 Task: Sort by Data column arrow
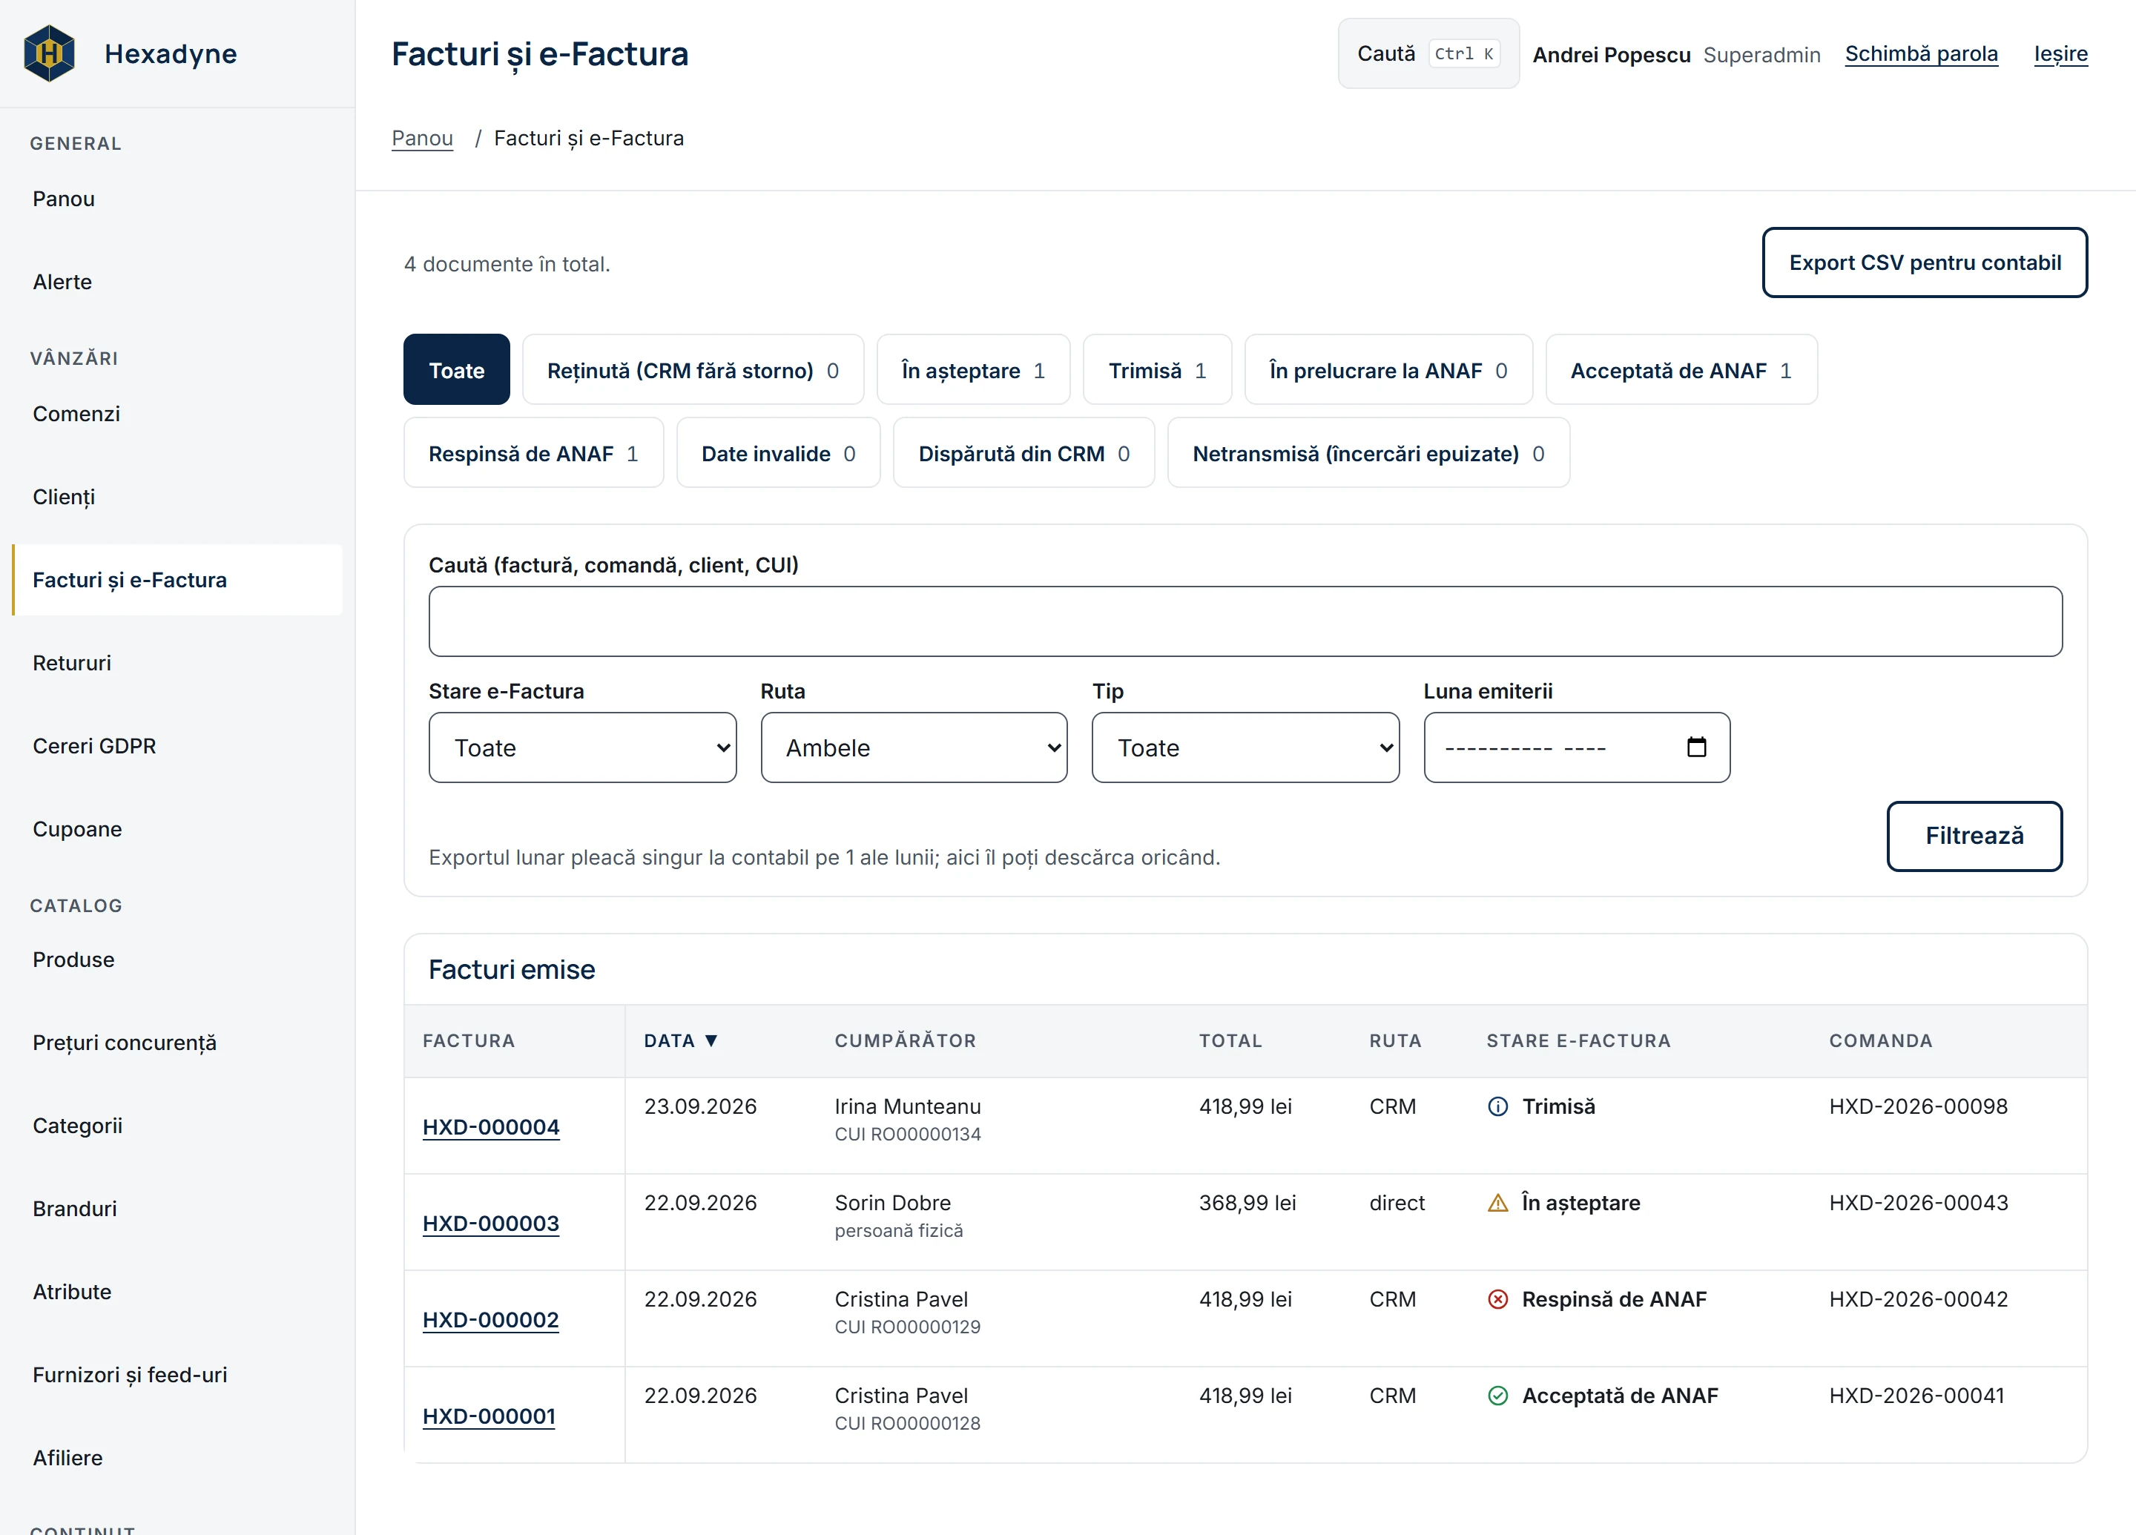click(x=711, y=1040)
